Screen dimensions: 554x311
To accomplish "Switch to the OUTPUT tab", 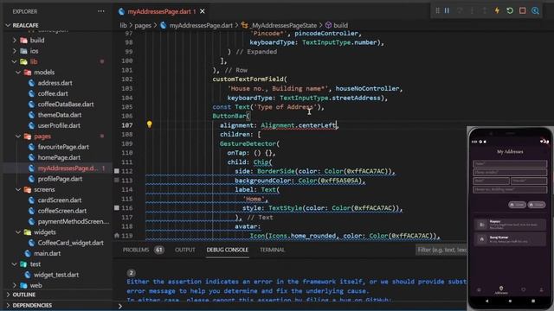I will [x=184, y=250].
